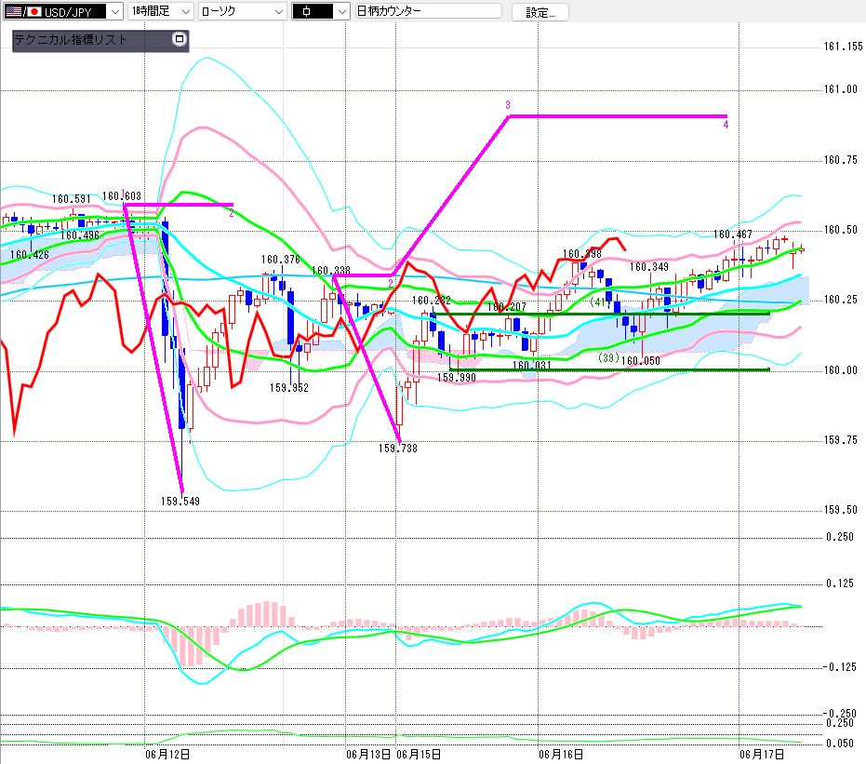Image resolution: width=866 pixels, height=764 pixels.
Task: Click the 160.591 price label
Action: coord(72,199)
